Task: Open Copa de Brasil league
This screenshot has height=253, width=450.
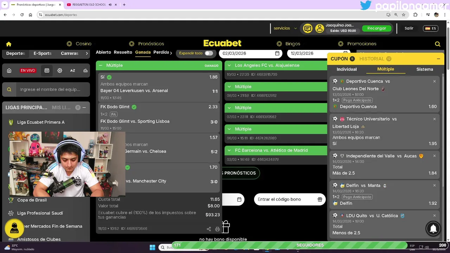Action: (x=32, y=200)
